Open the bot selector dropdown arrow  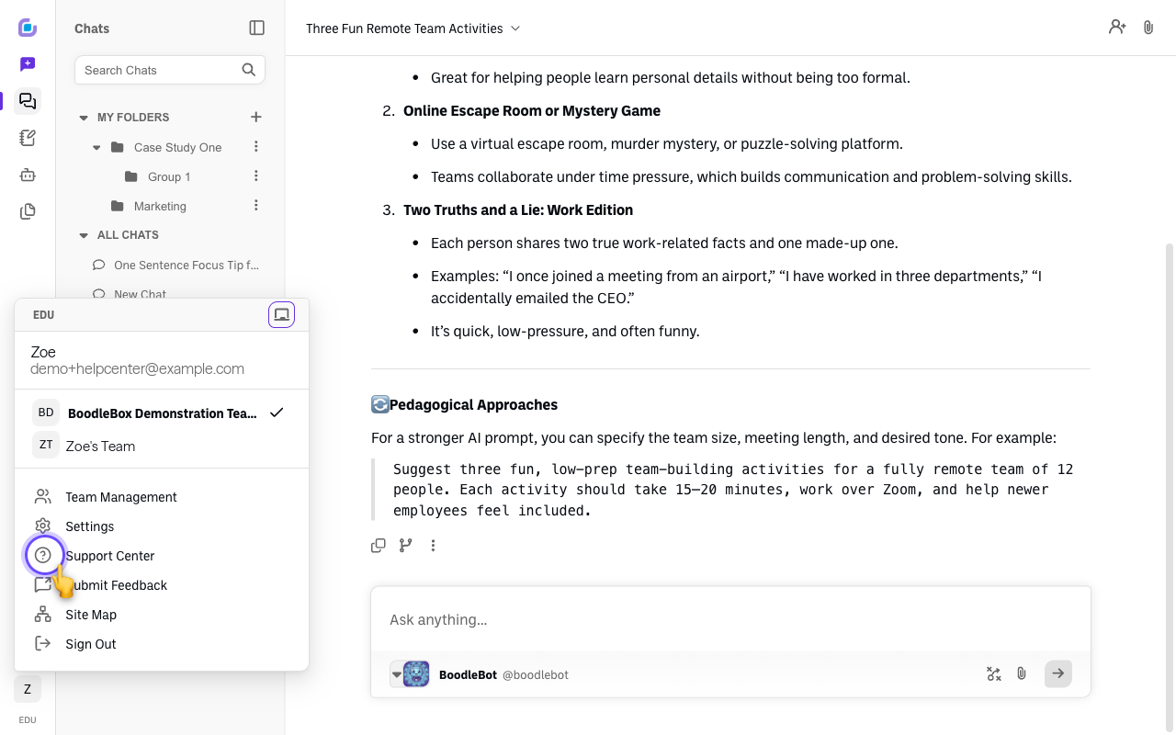click(x=397, y=674)
